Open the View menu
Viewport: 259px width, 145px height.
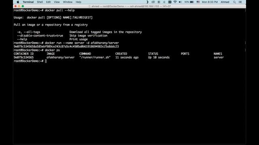pyautogui.click(x=57, y=2)
